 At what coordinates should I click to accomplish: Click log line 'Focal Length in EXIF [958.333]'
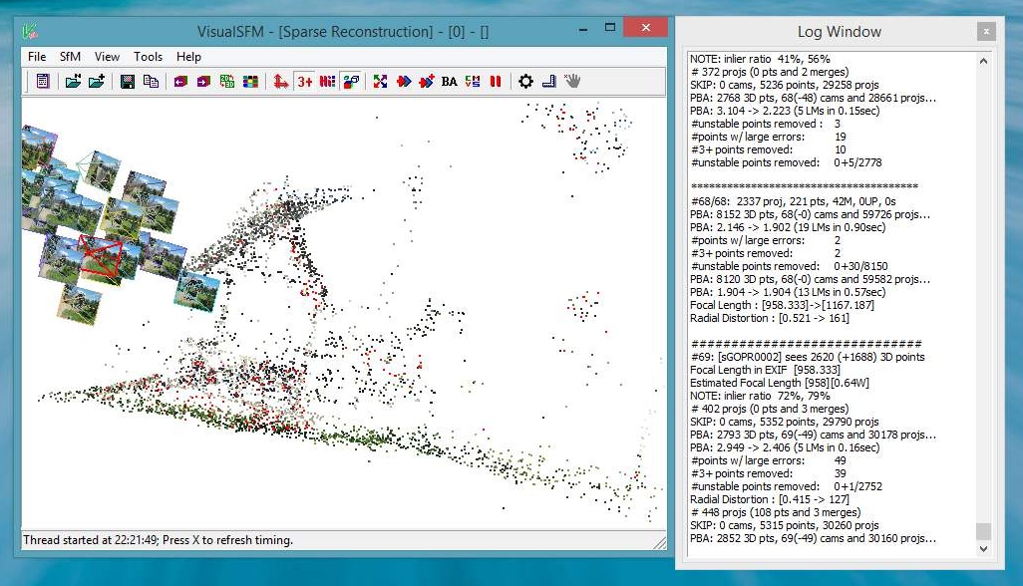coord(766,370)
